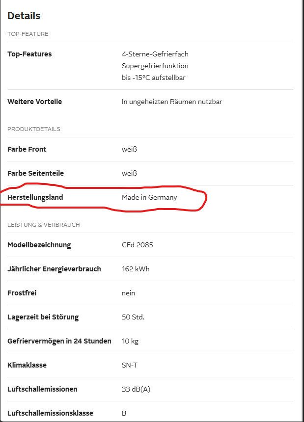Click the 162 kWh energy value
The image size is (304, 422).
[x=136, y=269]
